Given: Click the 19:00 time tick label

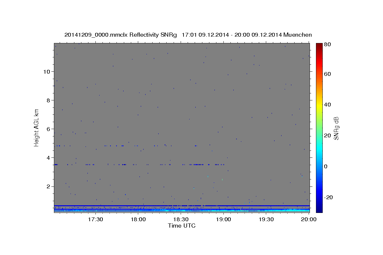Looking at the screenshot, I should click(x=224, y=220).
